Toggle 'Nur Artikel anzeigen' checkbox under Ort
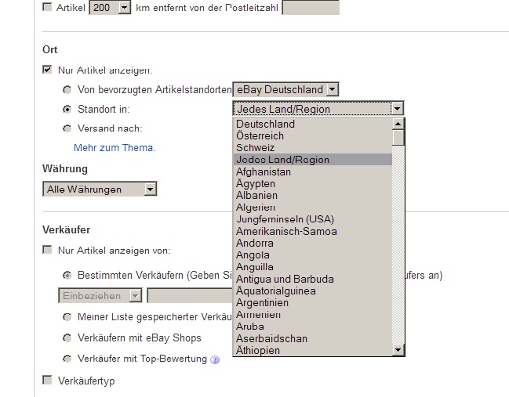Screen dimensions: 509x397 click(x=47, y=70)
